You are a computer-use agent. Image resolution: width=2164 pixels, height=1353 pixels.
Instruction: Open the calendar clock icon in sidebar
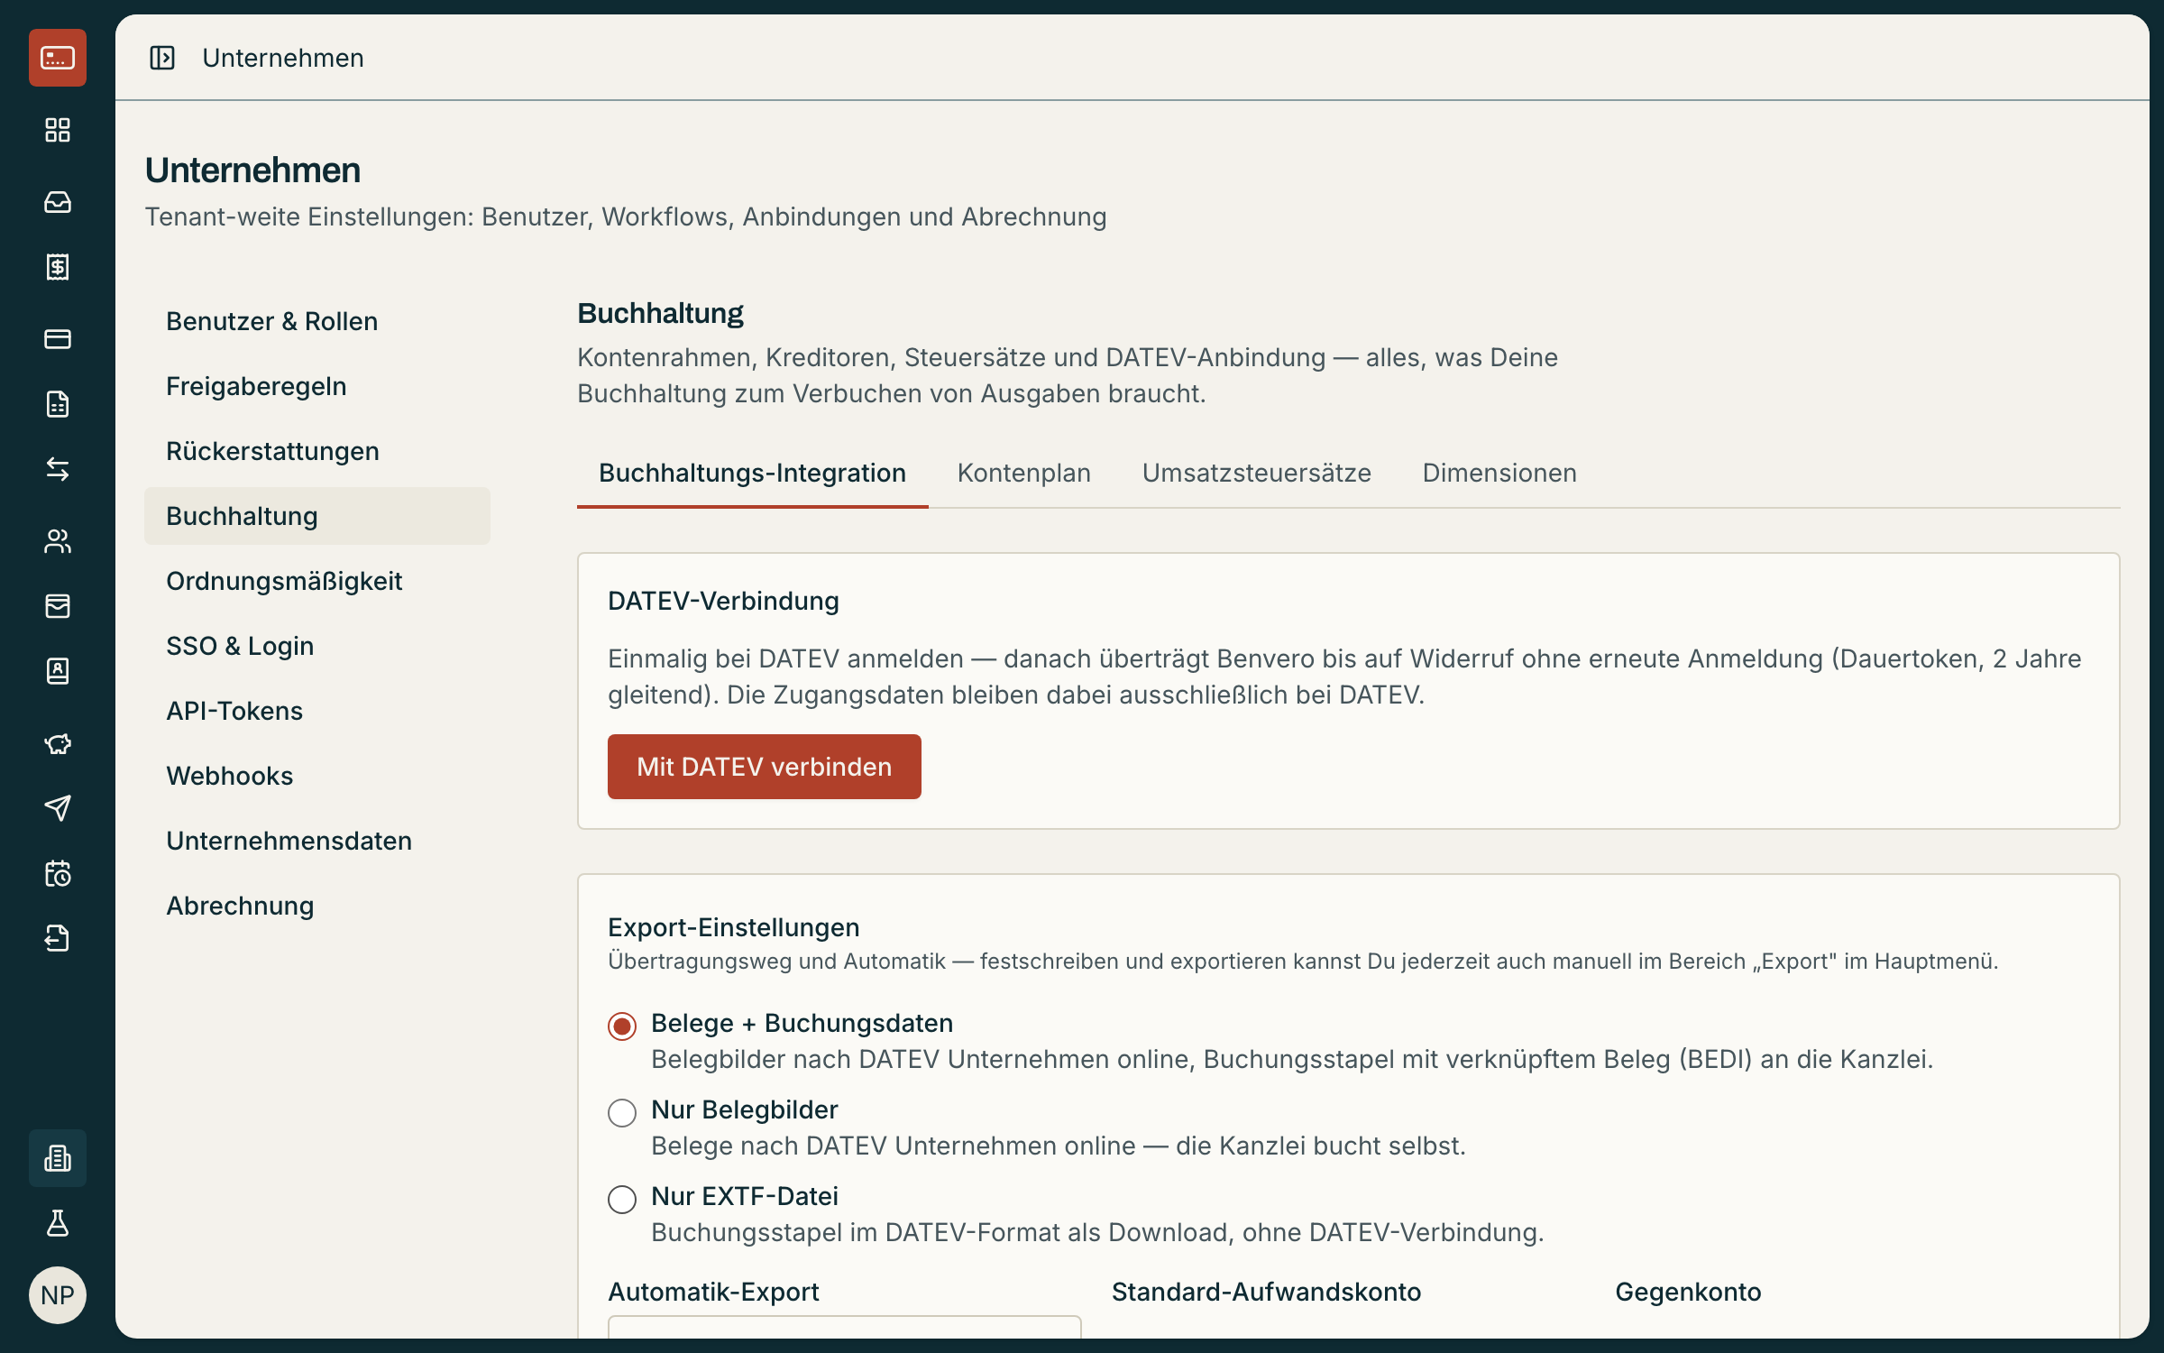click(58, 873)
